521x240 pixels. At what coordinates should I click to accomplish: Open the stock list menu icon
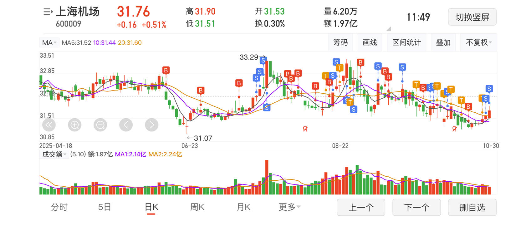(x=48, y=12)
